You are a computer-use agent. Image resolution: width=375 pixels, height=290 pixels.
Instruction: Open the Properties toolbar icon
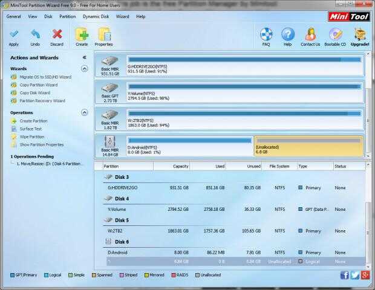[104, 34]
